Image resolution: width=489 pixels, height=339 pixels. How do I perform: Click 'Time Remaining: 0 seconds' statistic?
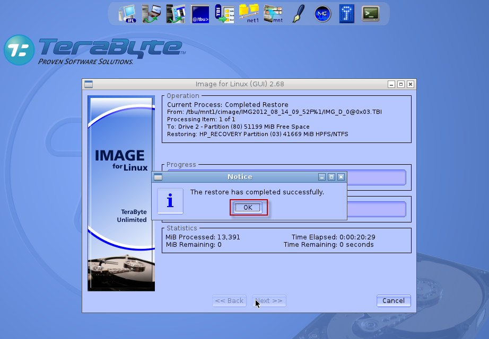328,245
